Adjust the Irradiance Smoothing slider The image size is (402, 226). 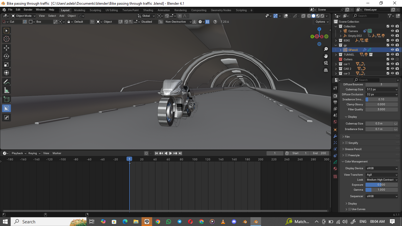click(x=382, y=99)
